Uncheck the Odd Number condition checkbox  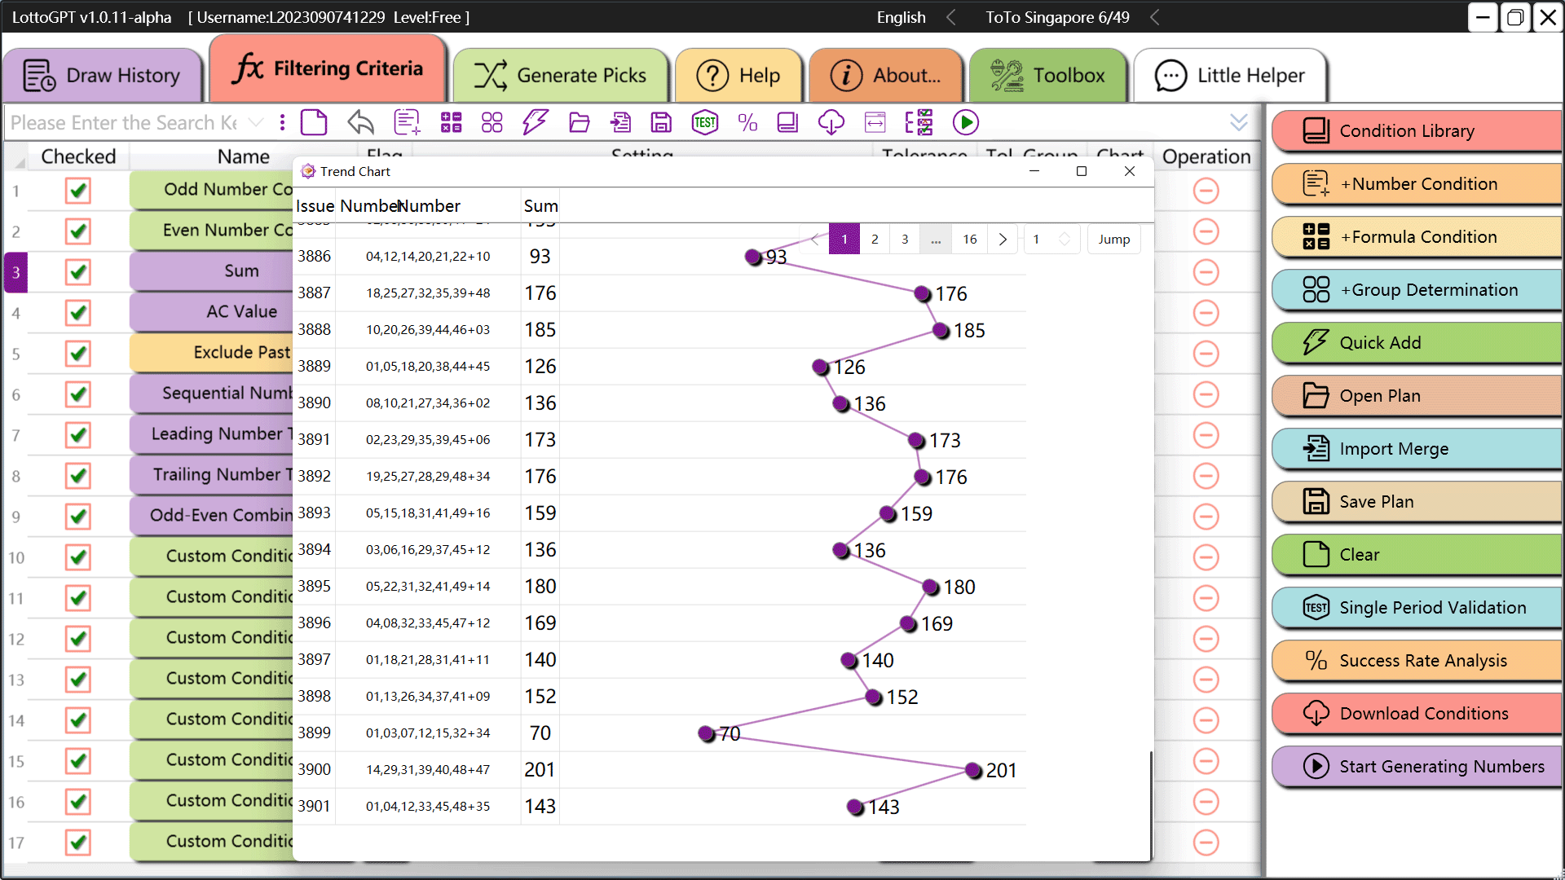pos(78,191)
